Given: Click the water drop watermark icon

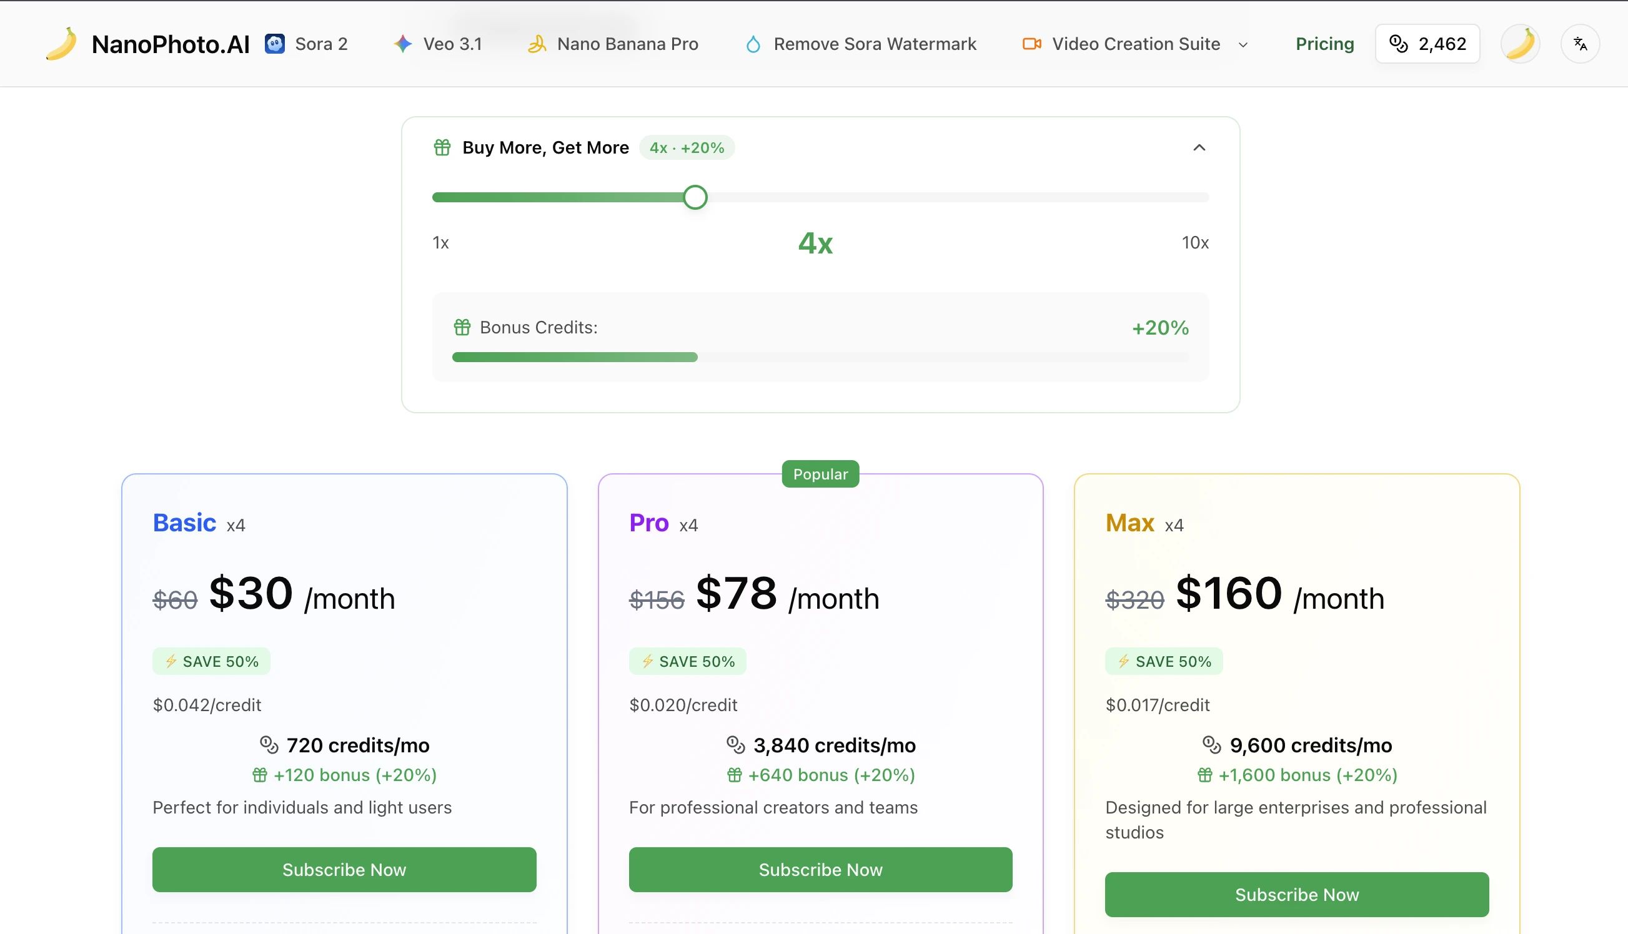Looking at the screenshot, I should click(753, 44).
